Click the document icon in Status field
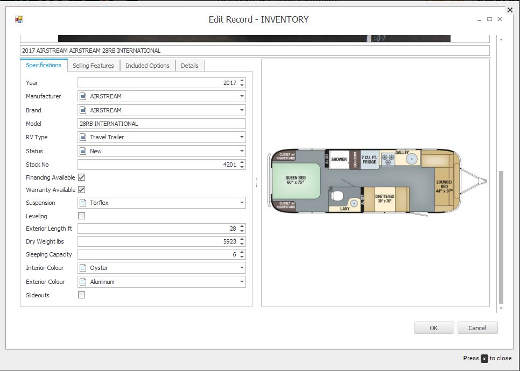This screenshot has width=520, height=371. point(83,151)
